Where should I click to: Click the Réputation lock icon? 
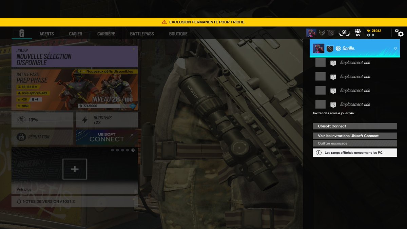pos(21,137)
